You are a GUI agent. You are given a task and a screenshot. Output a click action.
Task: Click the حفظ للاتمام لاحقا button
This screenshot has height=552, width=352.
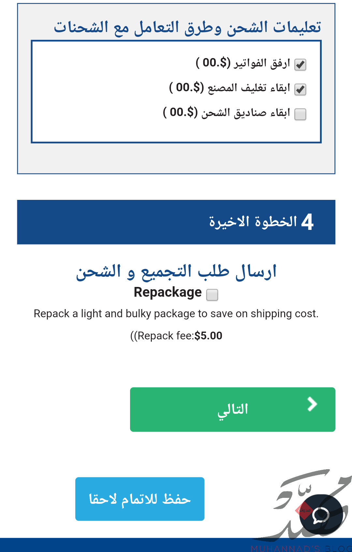140,499
